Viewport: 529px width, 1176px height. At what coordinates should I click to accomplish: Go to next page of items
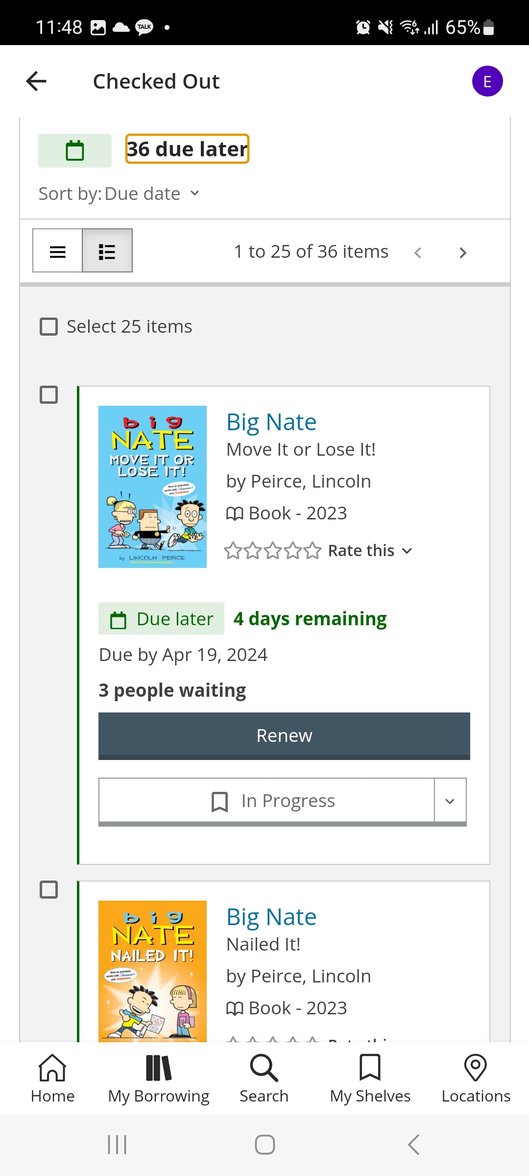(462, 252)
